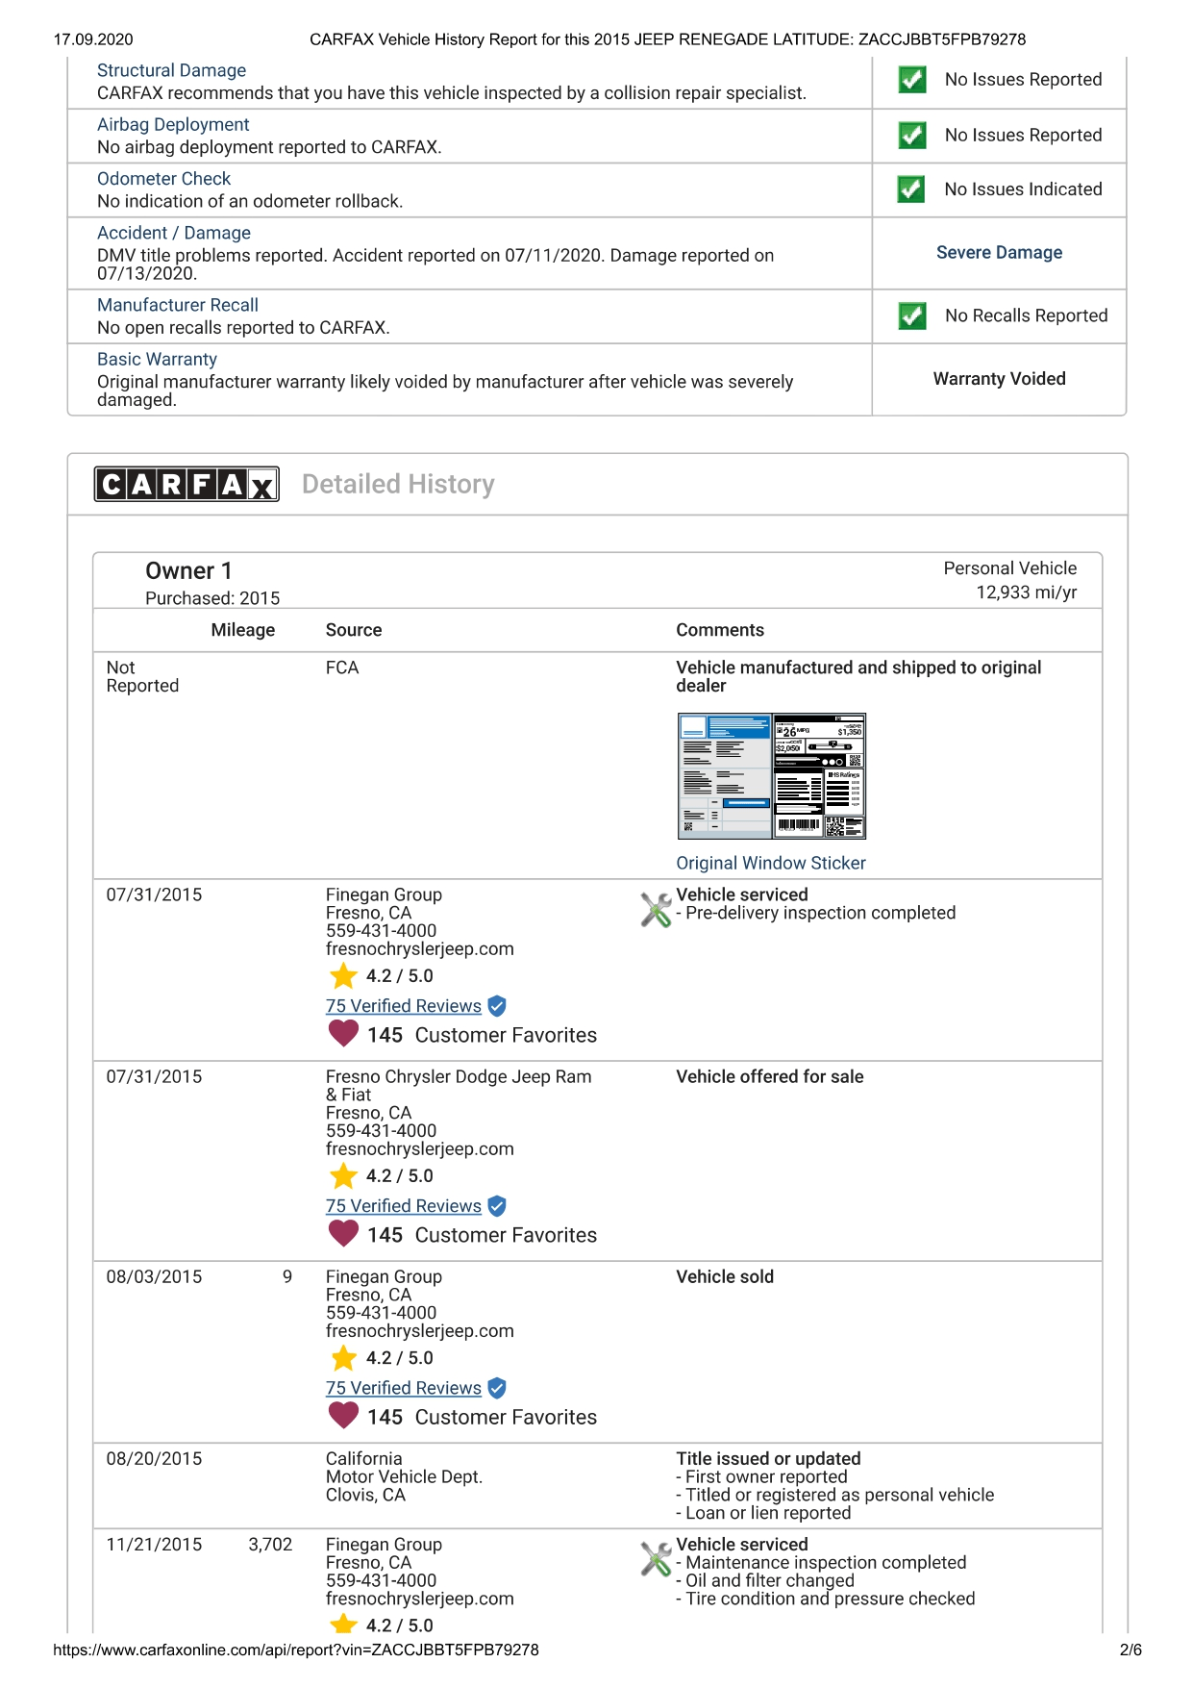Select the FCA source cell
The height and width of the screenshot is (1688, 1193).
click(x=342, y=668)
